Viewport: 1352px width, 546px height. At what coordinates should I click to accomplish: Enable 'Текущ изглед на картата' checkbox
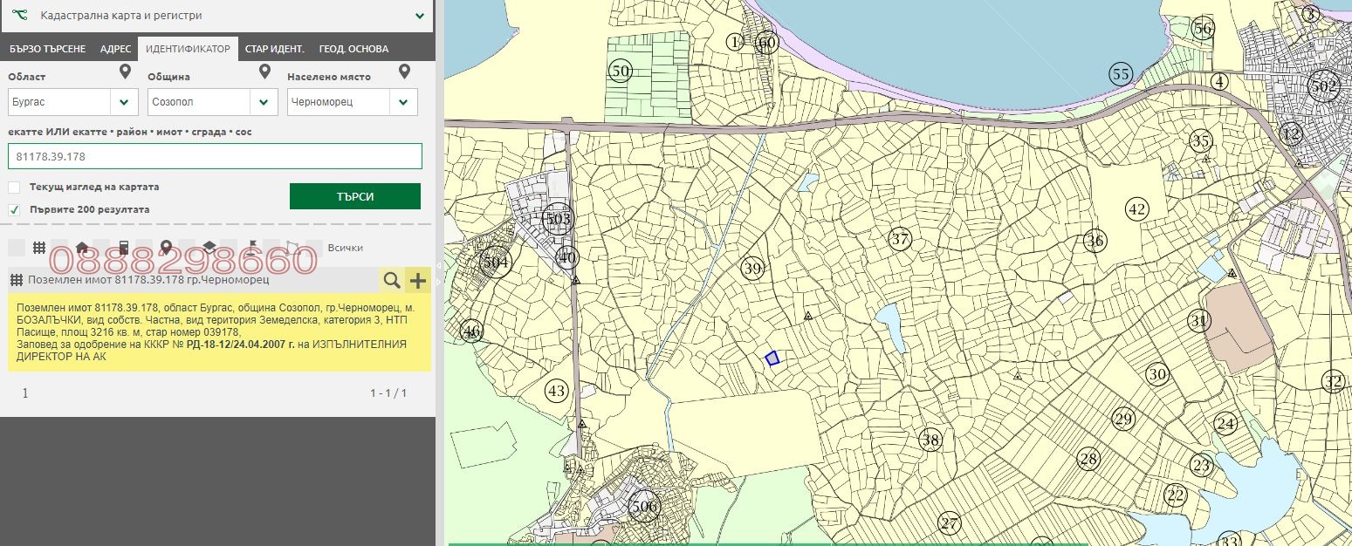click(x=14, y=187)
